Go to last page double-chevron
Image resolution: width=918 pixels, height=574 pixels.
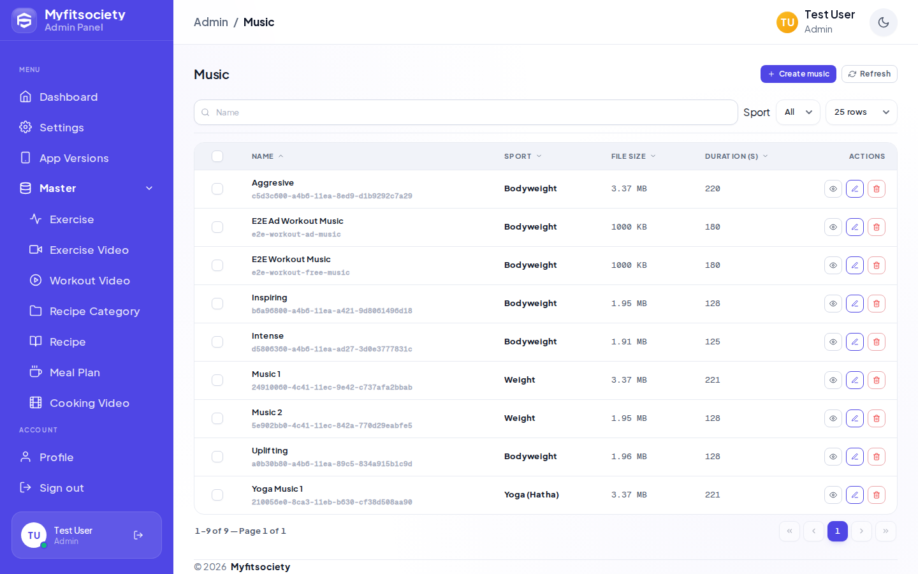click(x=885, y=531)
